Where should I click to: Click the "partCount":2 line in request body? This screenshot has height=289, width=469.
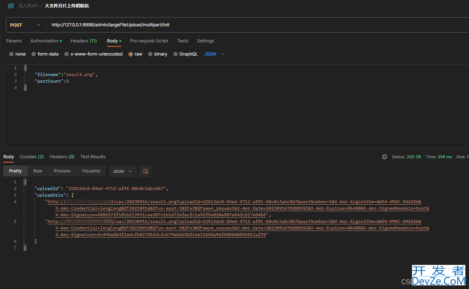52,81
